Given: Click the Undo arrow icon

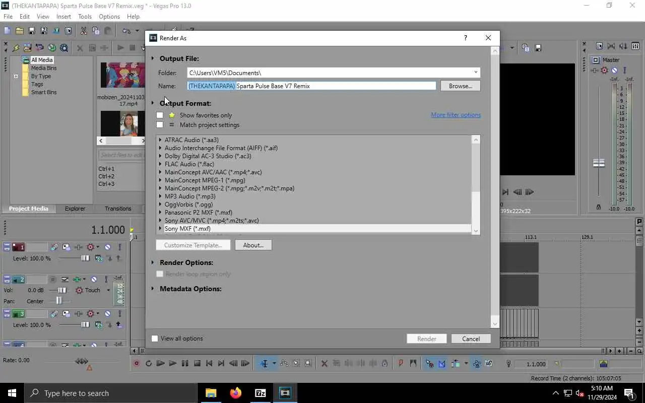Looking at the screenshot, I should [x=126, y=31].
